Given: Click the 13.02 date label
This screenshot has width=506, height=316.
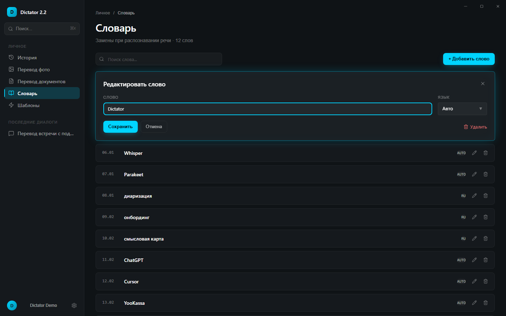Looking at the screenshot, I should (108, 303).
